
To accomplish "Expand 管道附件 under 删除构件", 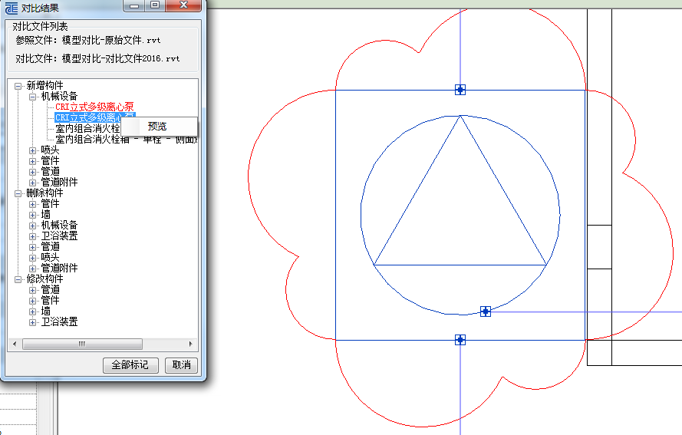I will pos(33,269).
